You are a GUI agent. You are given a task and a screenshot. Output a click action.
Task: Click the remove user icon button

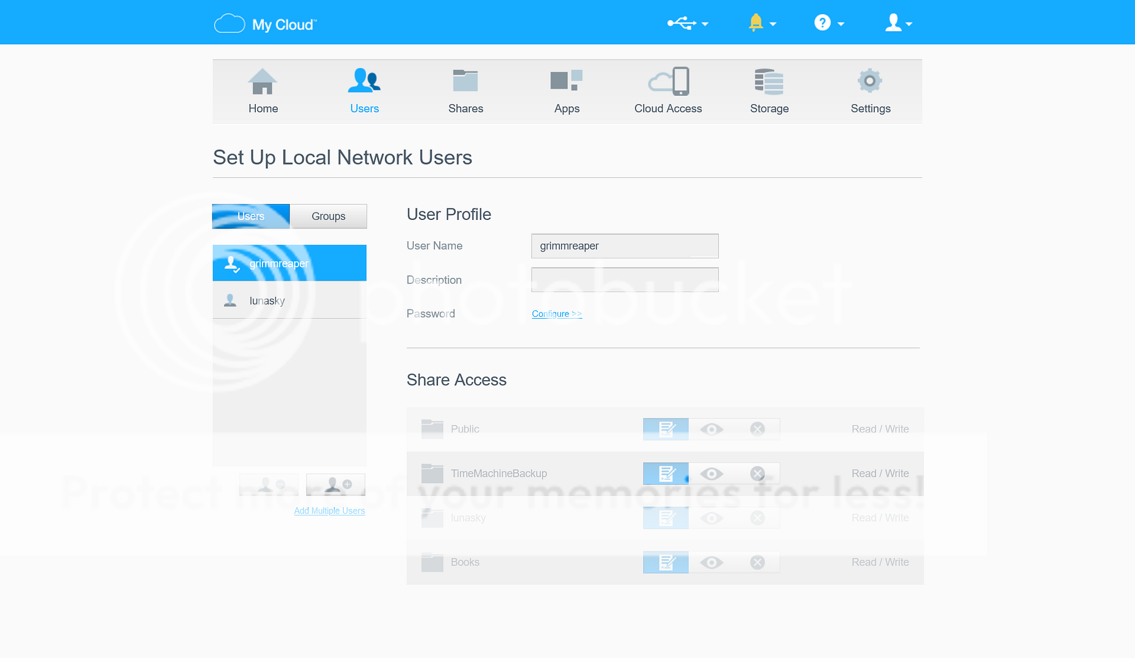point(269,485)
